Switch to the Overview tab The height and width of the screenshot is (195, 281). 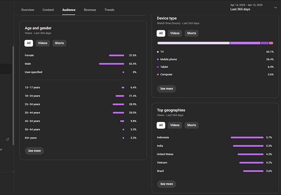(x=28, y=10)
